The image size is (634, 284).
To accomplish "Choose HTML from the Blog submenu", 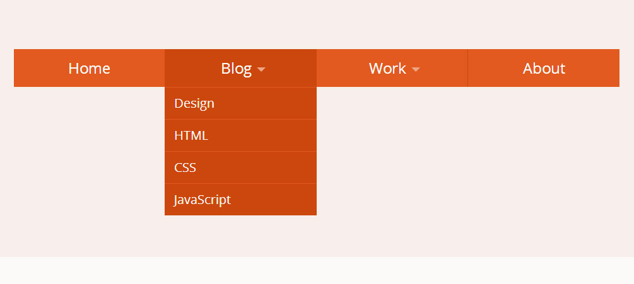I will point(240,135).
